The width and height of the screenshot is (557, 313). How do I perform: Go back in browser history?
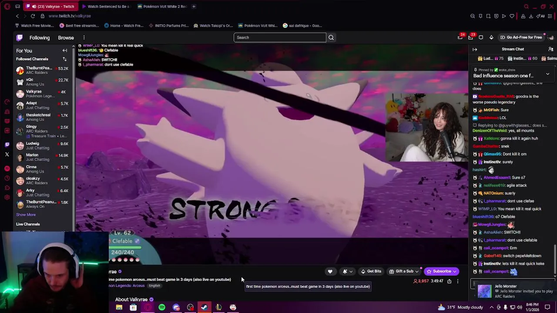tap(17, 16)
